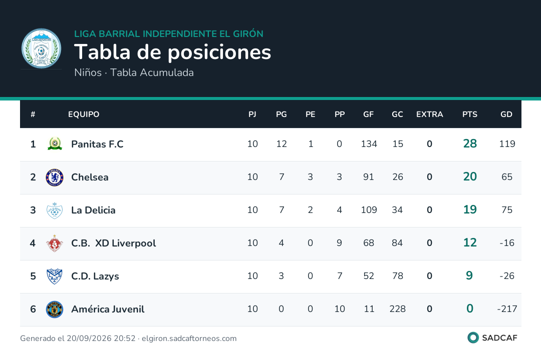The width and height of the screenshot is (541, 364).
Task: Click the EQUIPO column header
Action: point(84,114)
